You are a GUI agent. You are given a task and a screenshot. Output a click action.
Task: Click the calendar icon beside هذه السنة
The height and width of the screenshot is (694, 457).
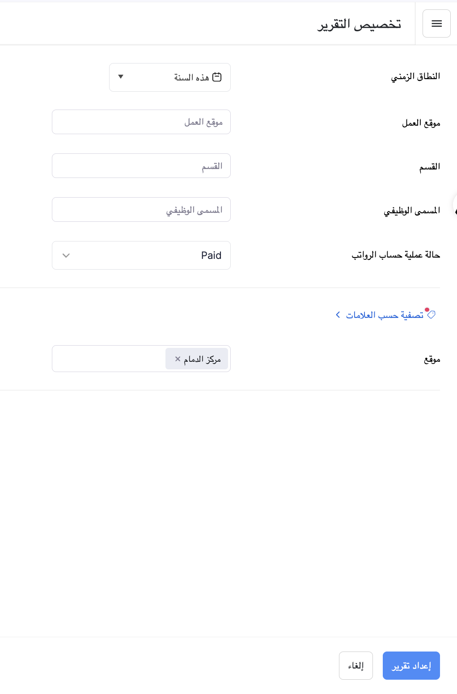(217, 77)
